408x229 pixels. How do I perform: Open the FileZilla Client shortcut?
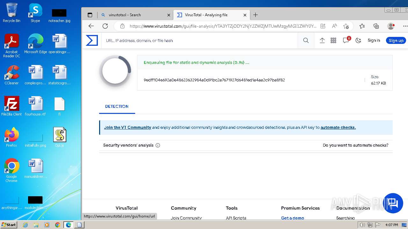click(x=11, y=106)
